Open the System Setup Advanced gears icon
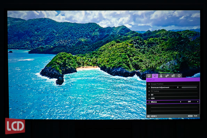The width and height of the screenshot is (207, 138). tap(173, 76)
